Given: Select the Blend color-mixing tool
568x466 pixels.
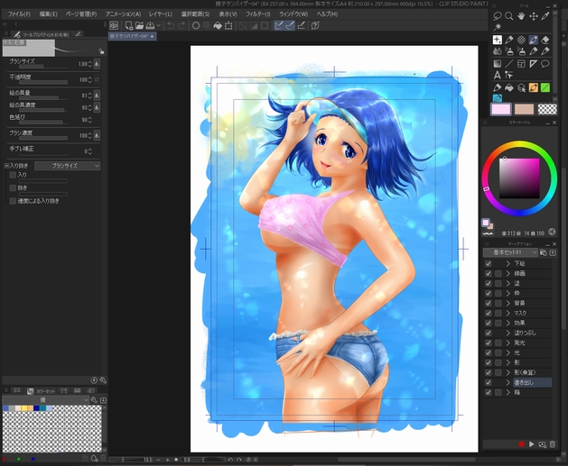Looking at the screenshot, I should (x=498, y=51).
